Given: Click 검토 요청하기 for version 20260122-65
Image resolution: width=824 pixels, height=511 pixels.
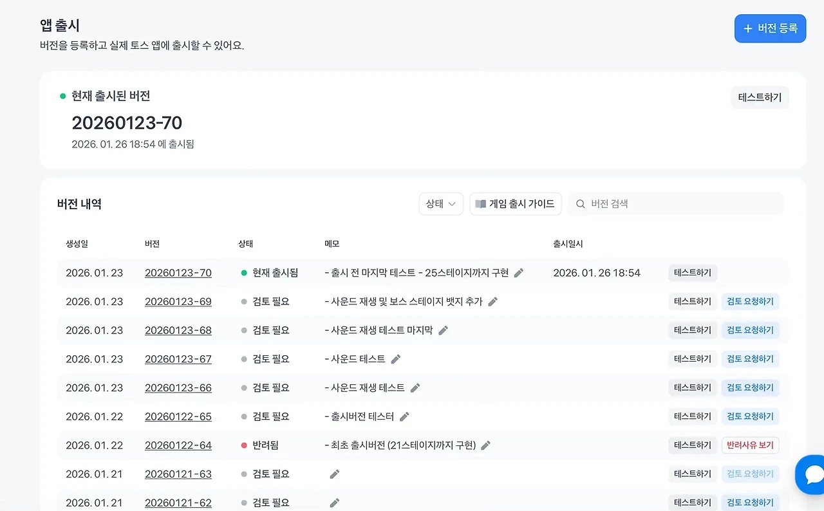Looking at the screenshot, I should pos(750,416).
